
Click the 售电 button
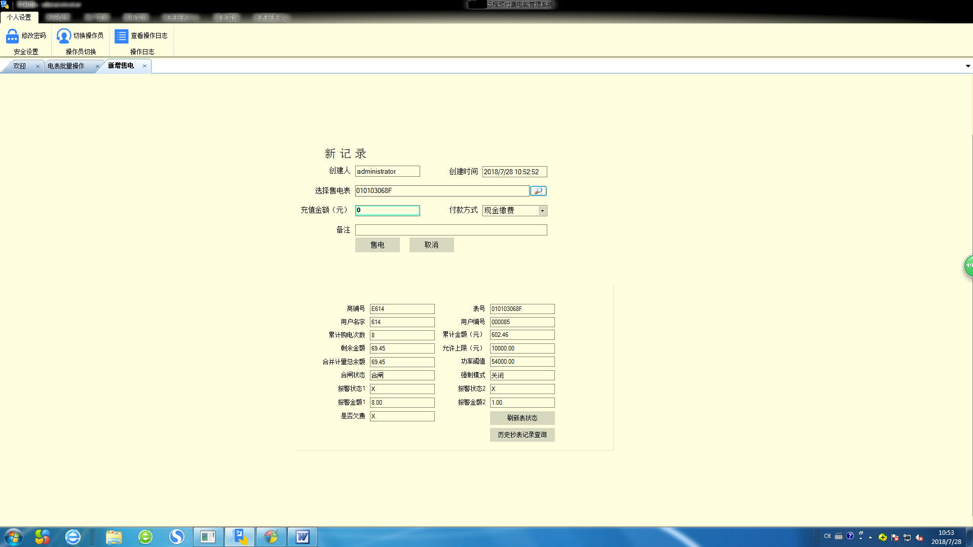tap(377, 245)
